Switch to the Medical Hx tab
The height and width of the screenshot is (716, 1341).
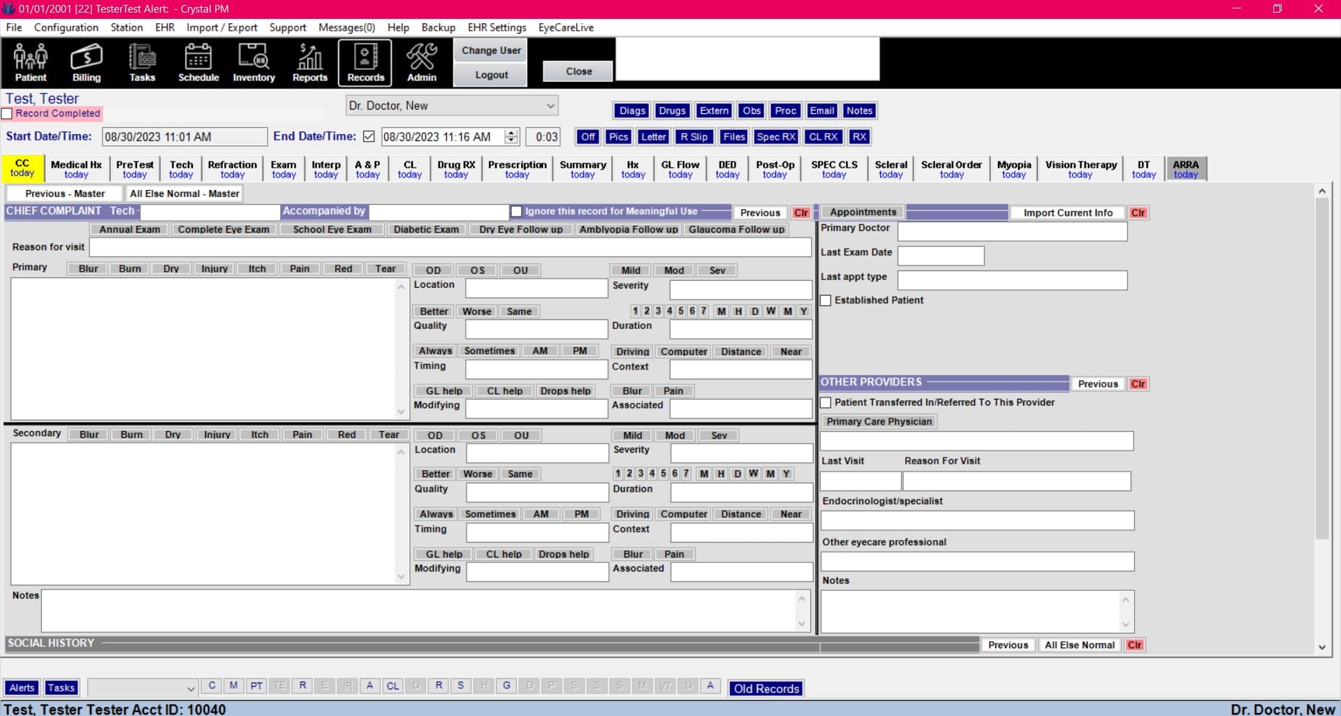pos(76,169)
